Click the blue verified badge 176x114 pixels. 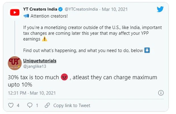(x=61, y=9)
